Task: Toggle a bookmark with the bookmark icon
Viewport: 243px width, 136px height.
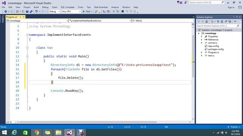Action: [x=123, y=12]
